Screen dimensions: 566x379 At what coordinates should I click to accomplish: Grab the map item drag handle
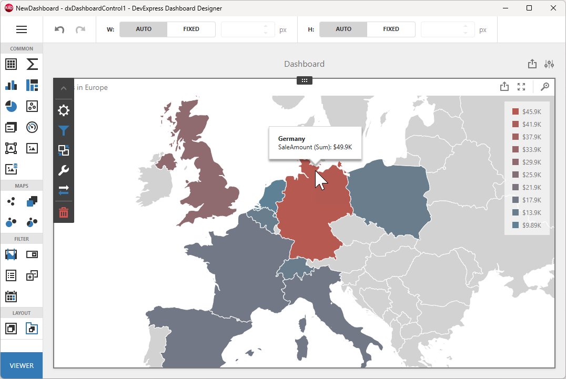coord(304,80)
